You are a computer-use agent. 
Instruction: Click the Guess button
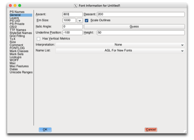tap(134, 27)
